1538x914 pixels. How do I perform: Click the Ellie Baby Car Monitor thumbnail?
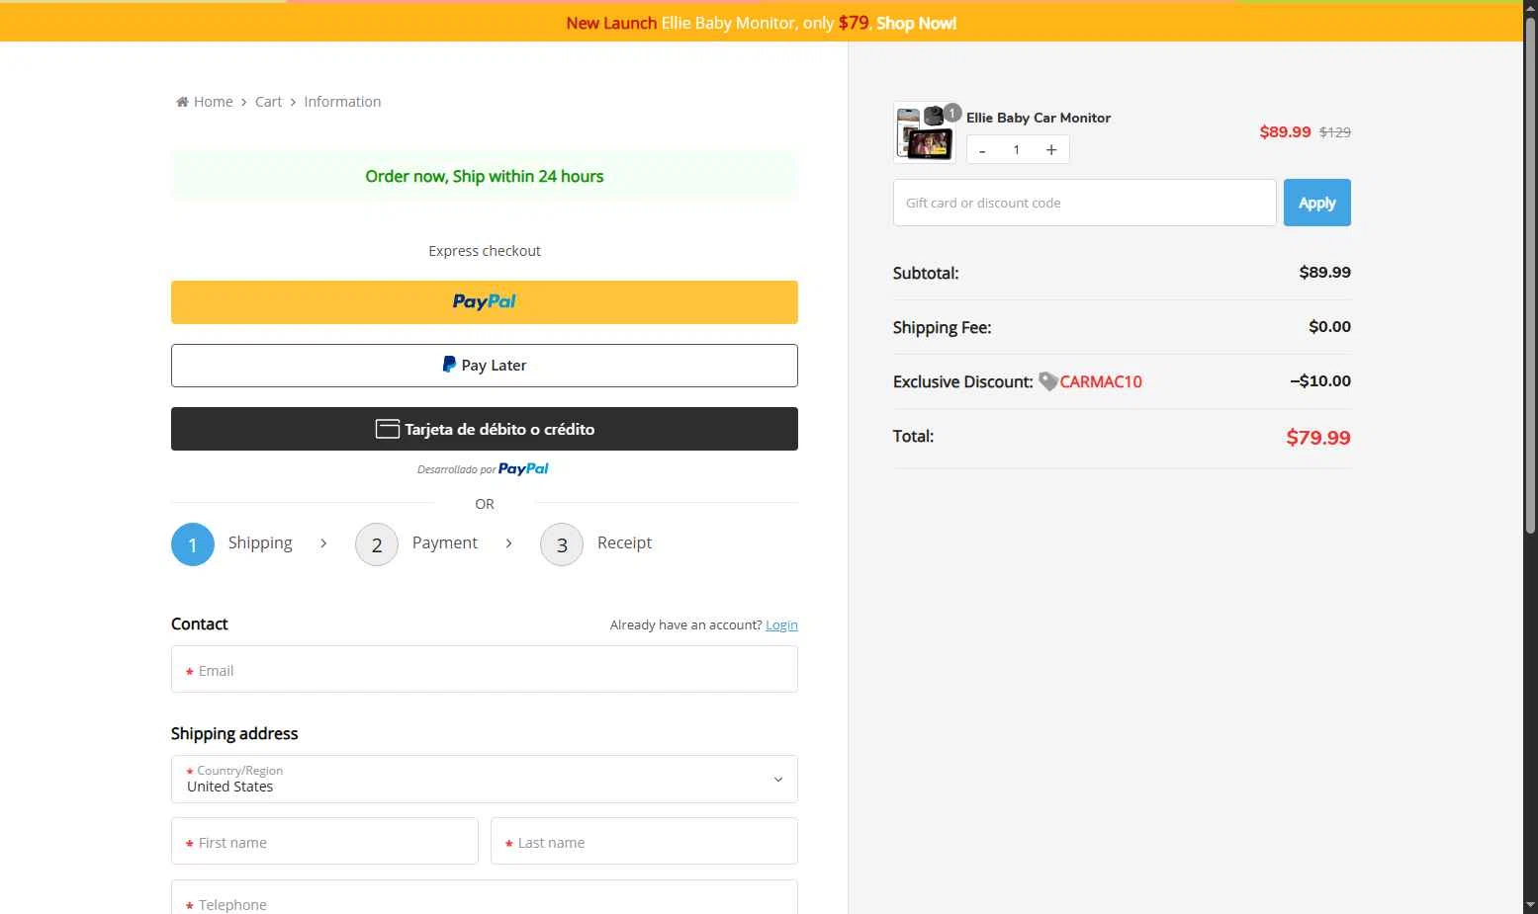pyautogui.click(x=924, y=132)
